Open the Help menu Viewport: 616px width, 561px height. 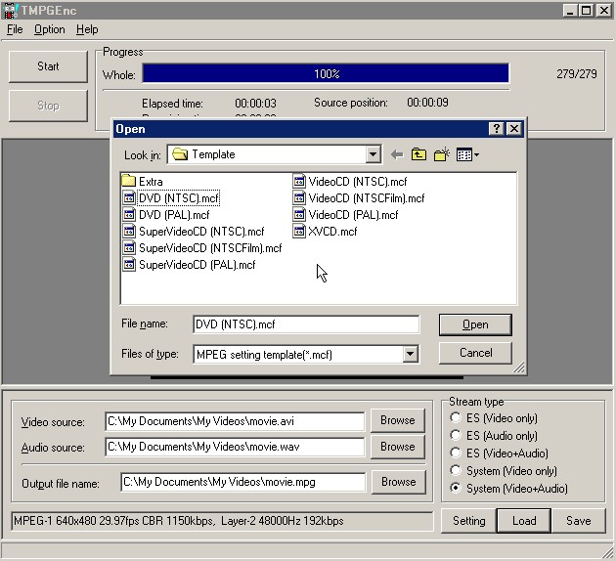[87, 29]
